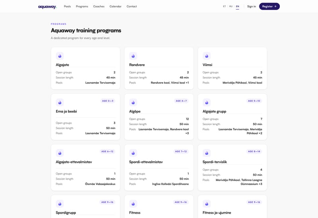The width and height of the screenshot is (318, 218).
Task: Open the Ema ja beebi program
Action: [x=66, y=111]
